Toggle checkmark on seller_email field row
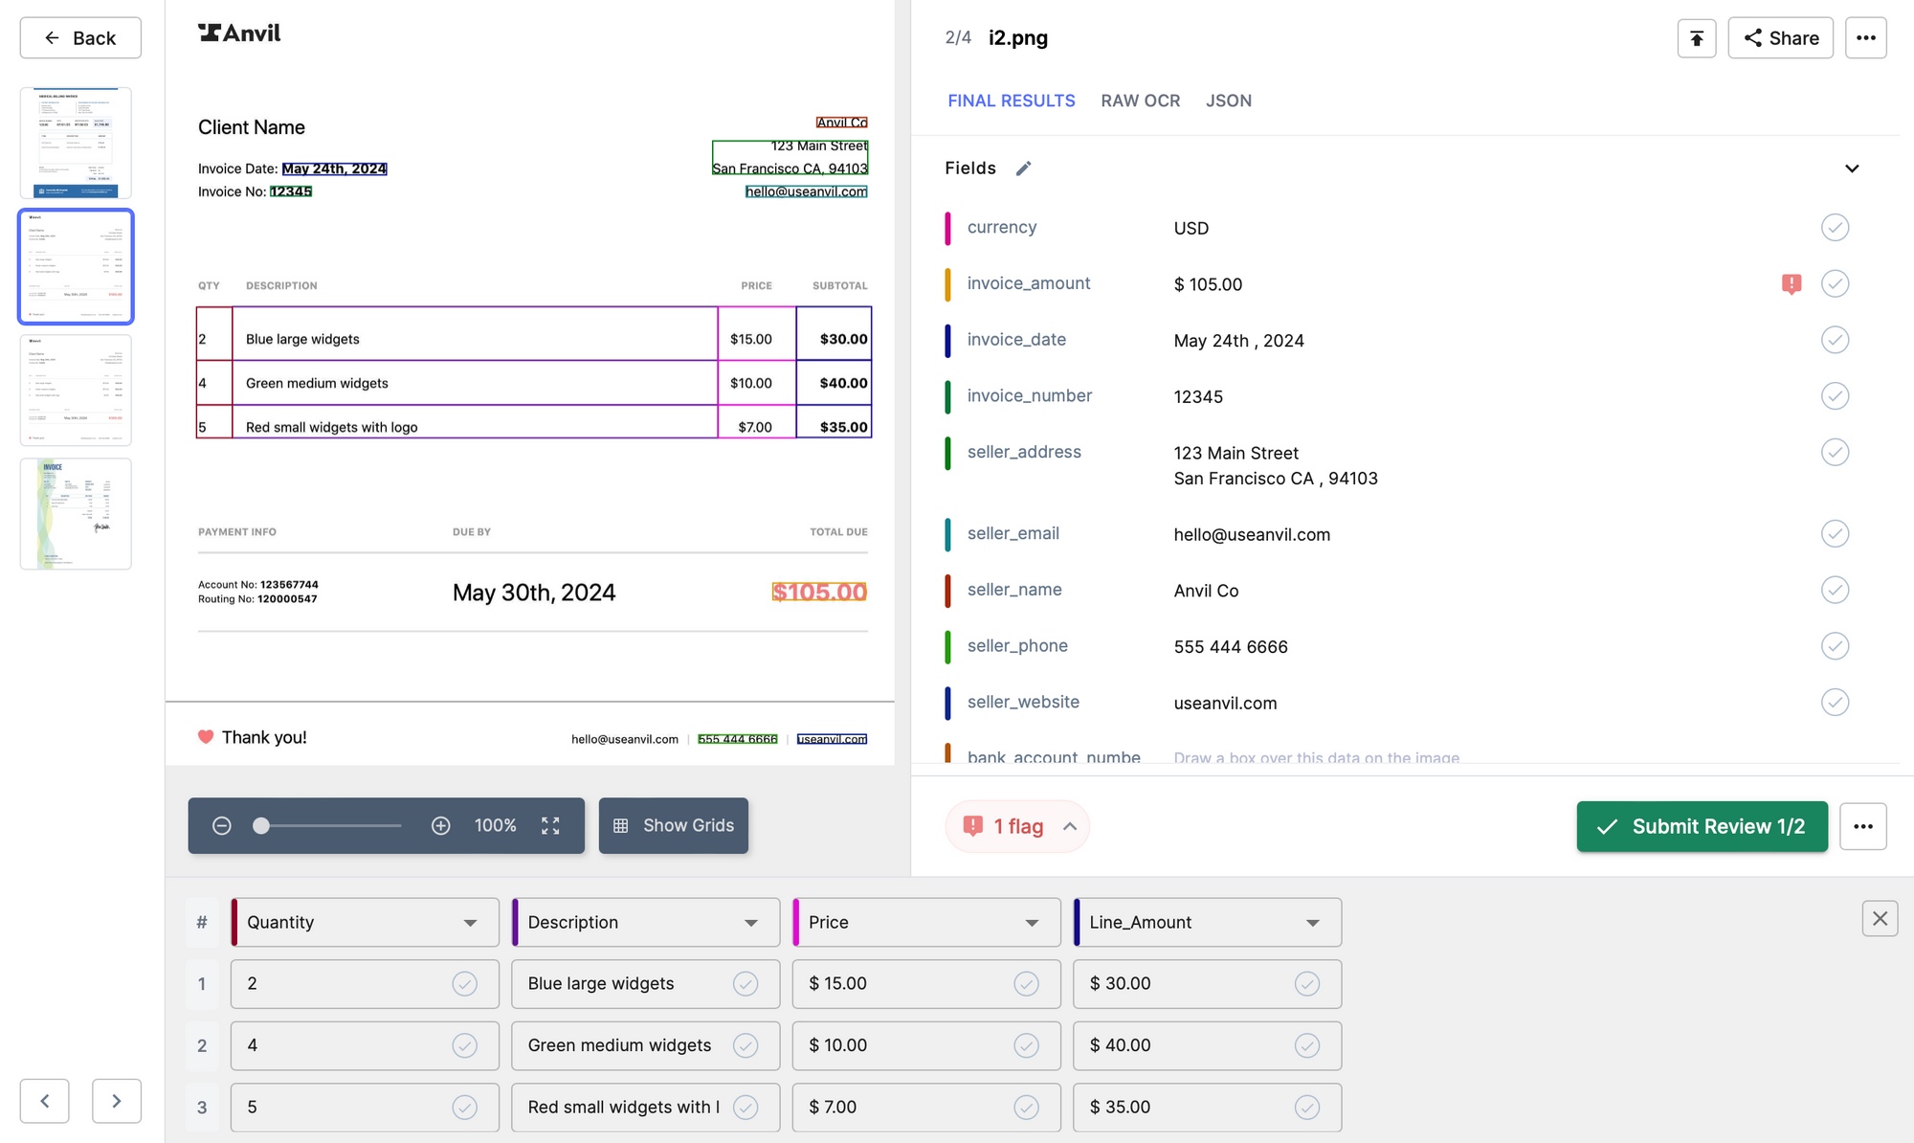Viewport: 1914px width, 1143px height. (x=1834, y=533)
